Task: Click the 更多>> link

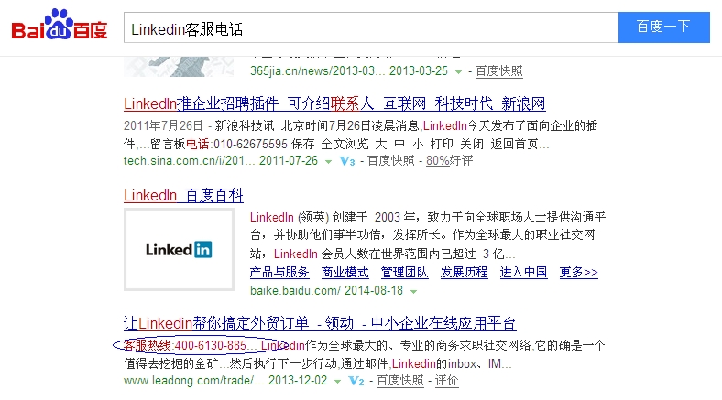Action: [x=578, y=272]
